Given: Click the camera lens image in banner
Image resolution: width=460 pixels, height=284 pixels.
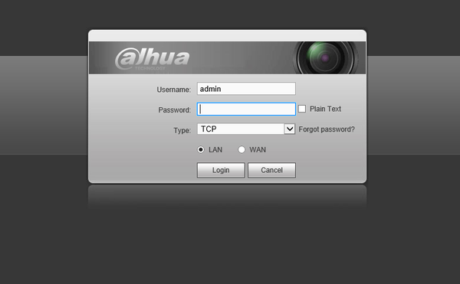Looking at the screenshot, I should tap(326, 57).
